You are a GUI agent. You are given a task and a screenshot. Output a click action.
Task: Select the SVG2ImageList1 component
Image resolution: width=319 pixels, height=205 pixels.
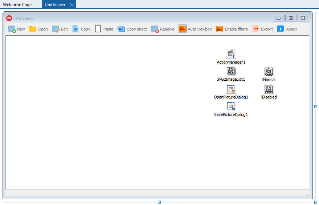(231, 72)
